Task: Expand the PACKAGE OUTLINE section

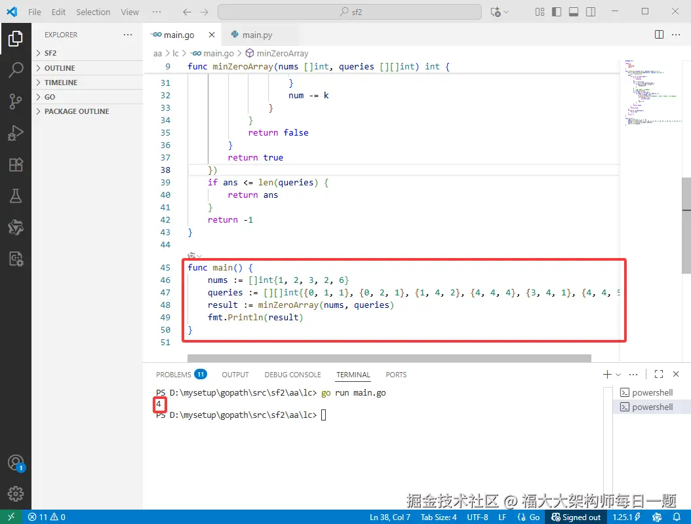Action: pos(87,111)
